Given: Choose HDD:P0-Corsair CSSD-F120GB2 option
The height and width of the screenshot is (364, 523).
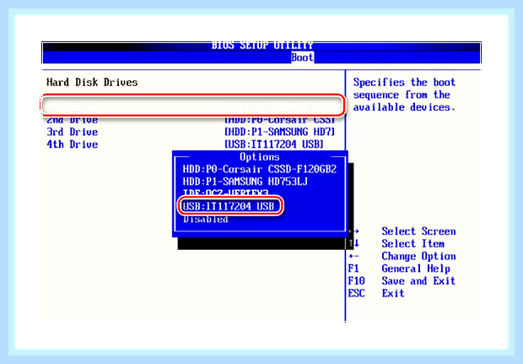Looking at the screenshot, I should tap(260, 169).
